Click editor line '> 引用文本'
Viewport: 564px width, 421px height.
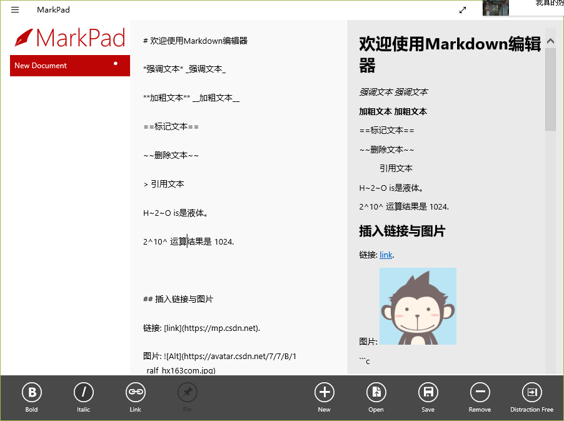[x=164, y=184]
